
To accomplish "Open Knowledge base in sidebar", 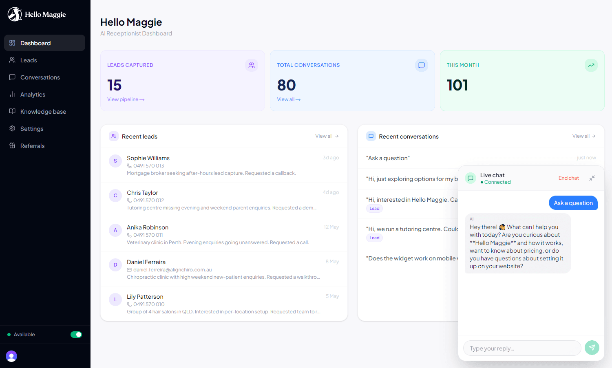I will (44, 111).
